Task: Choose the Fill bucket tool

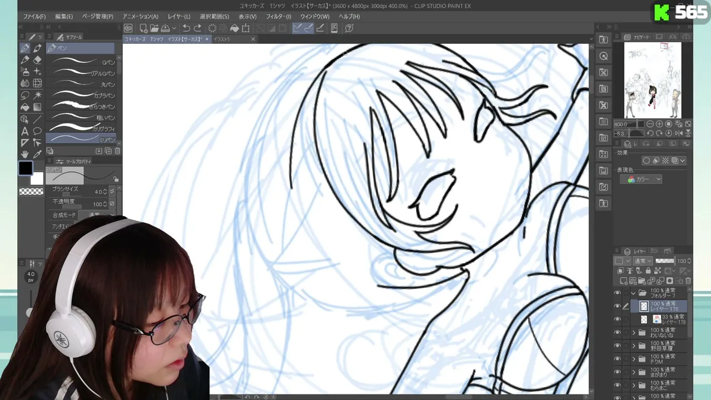Action: (25, 107)
